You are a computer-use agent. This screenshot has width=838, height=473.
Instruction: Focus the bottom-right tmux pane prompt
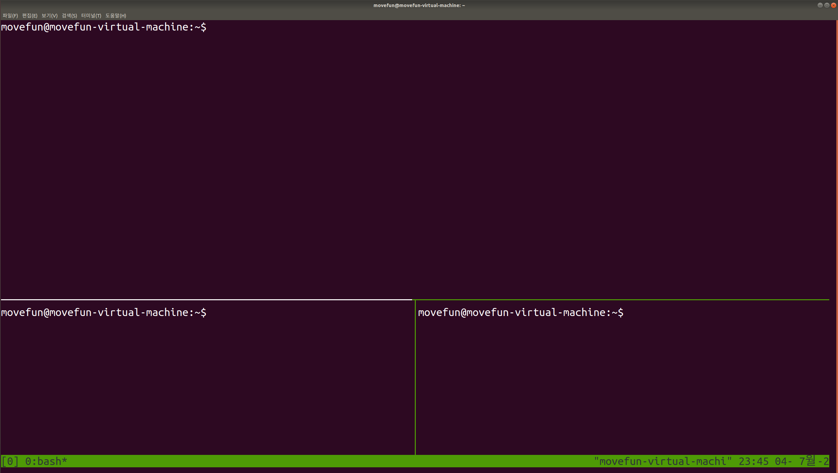tap(520, 313)
